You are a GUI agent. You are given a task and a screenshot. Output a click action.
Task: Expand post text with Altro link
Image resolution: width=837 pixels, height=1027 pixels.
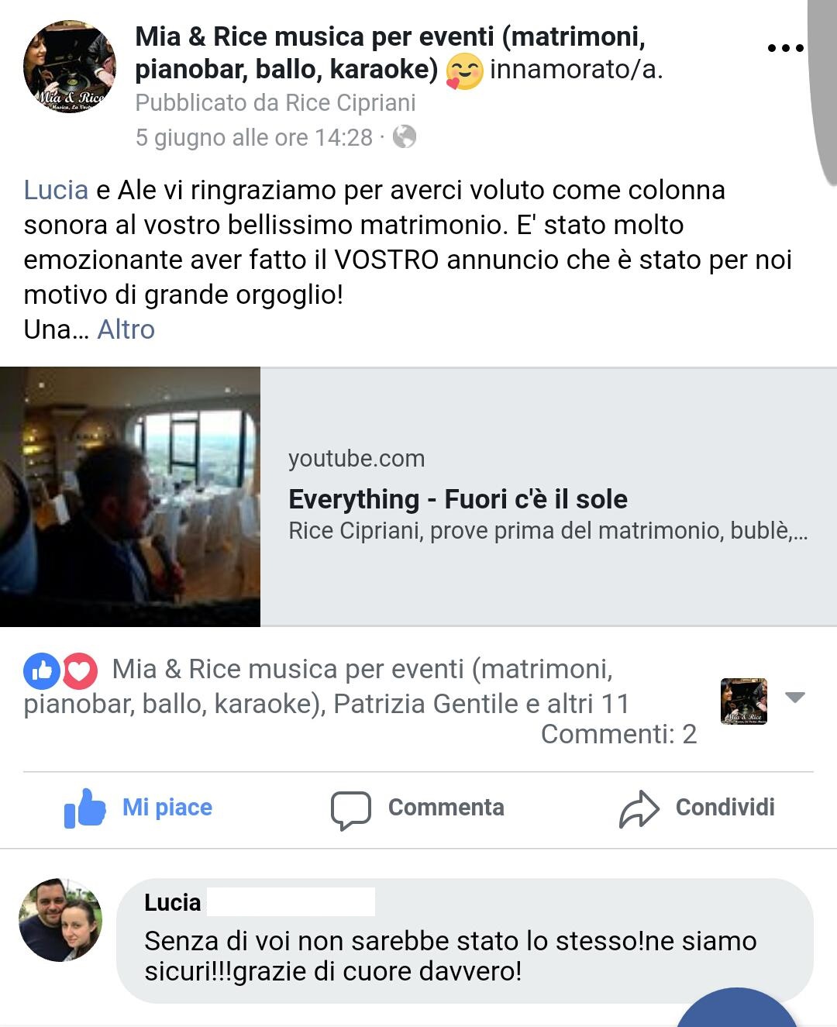pos(126,329)
